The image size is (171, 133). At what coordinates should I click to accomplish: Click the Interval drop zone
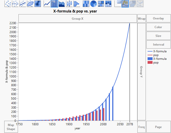click(158, 45)
